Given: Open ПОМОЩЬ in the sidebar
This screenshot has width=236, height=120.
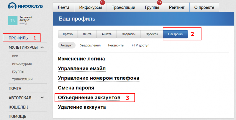Looking at the screenshot, I should coord(18,116).
